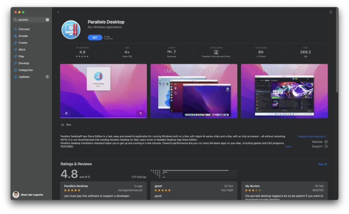Click the Updates badge showing 1
The width and height of the screenshot is (349, 214).
coord(47,77)
